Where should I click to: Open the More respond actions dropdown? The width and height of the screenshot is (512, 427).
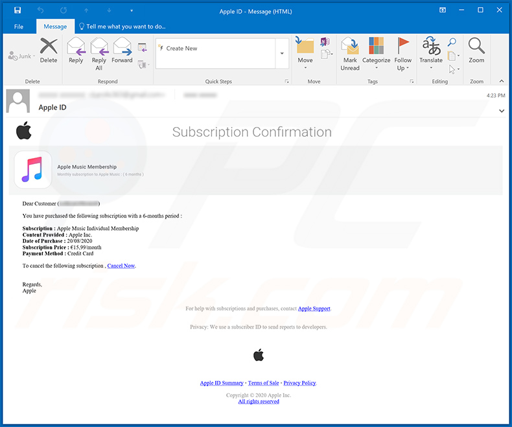pos(143,65)
